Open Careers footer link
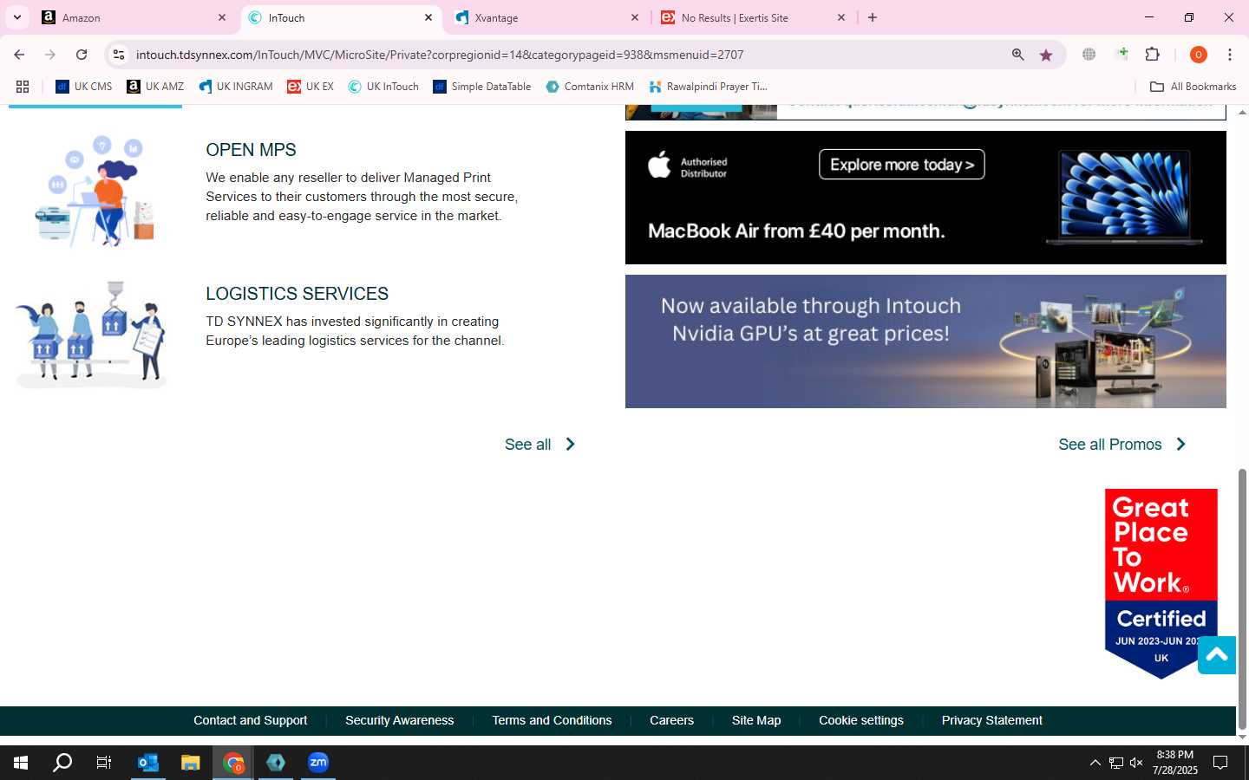Screen dimensions: 1249x780 [671, 720]
